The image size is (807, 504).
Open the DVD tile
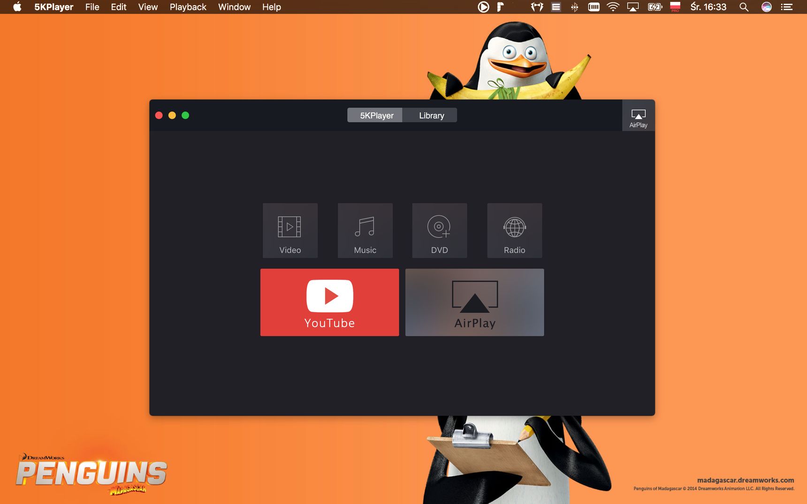coord(440,230)
